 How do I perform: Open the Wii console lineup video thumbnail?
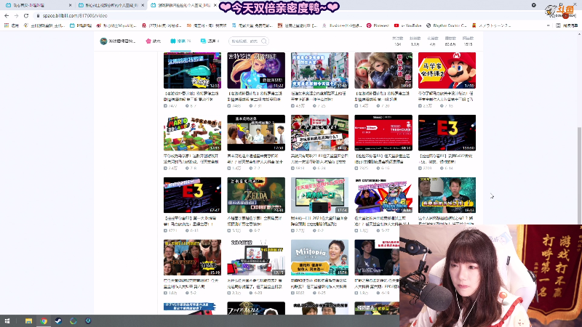[256, 257]
